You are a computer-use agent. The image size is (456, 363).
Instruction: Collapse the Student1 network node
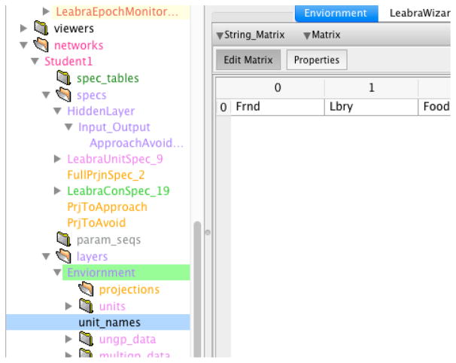35,62
